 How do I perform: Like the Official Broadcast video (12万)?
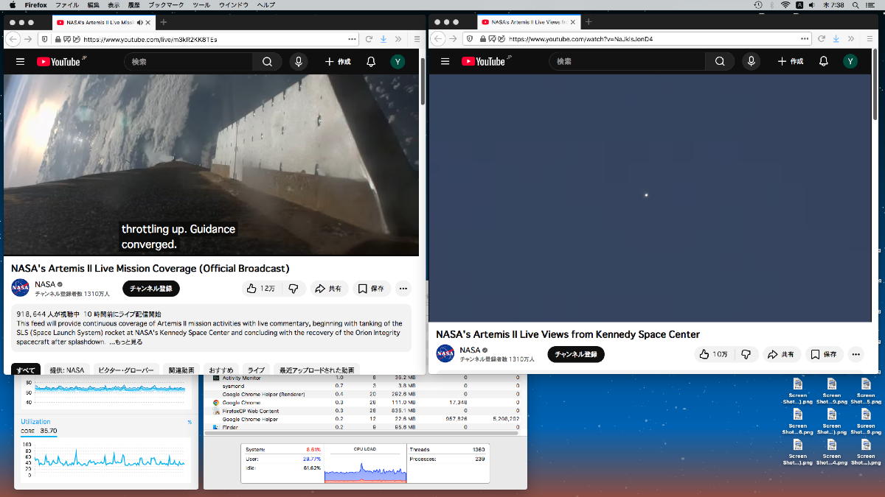click(x=261, y=289)
